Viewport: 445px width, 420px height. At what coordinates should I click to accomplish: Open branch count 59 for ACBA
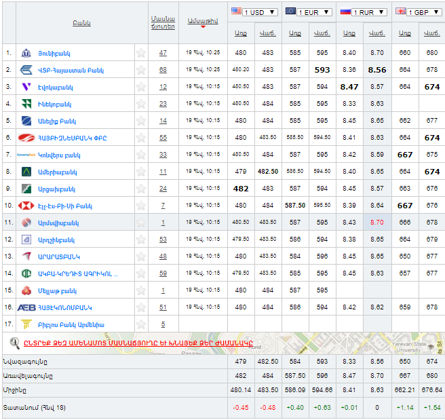(x=163, y=273)
